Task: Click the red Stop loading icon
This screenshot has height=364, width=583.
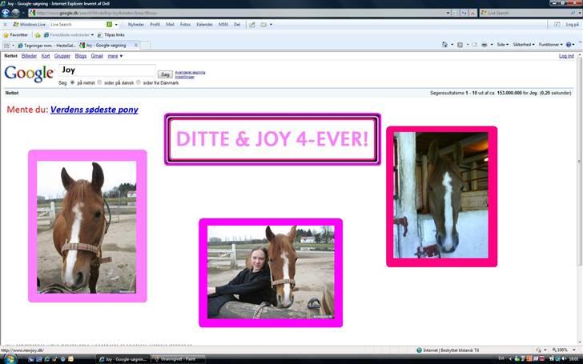Action: [472, 13]
